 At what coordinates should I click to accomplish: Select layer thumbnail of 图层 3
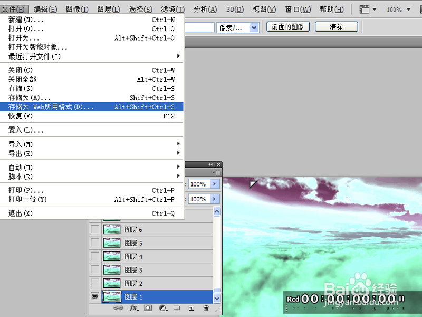112,269
